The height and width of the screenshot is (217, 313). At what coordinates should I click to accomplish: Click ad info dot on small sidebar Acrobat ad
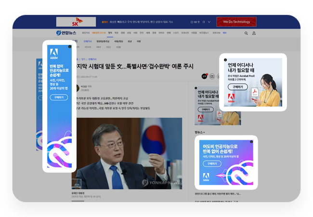pos(196,88)
